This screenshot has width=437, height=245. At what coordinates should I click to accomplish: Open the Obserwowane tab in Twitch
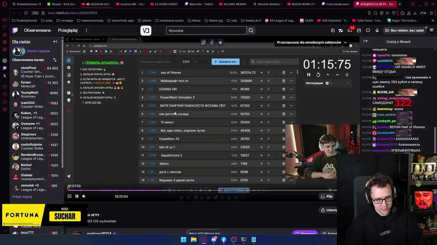(37, 30)
